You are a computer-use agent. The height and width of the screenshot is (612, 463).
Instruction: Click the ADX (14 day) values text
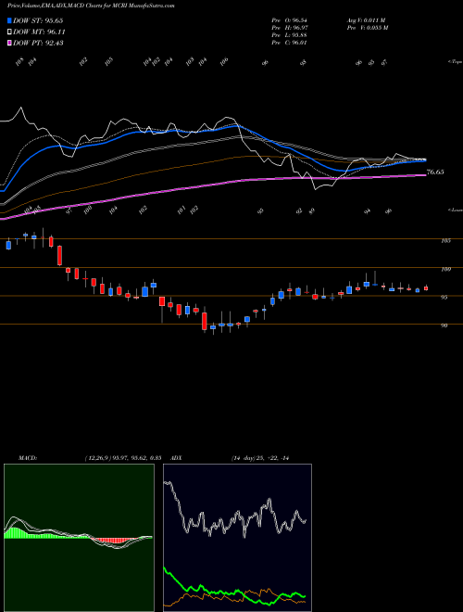[259, 458]
